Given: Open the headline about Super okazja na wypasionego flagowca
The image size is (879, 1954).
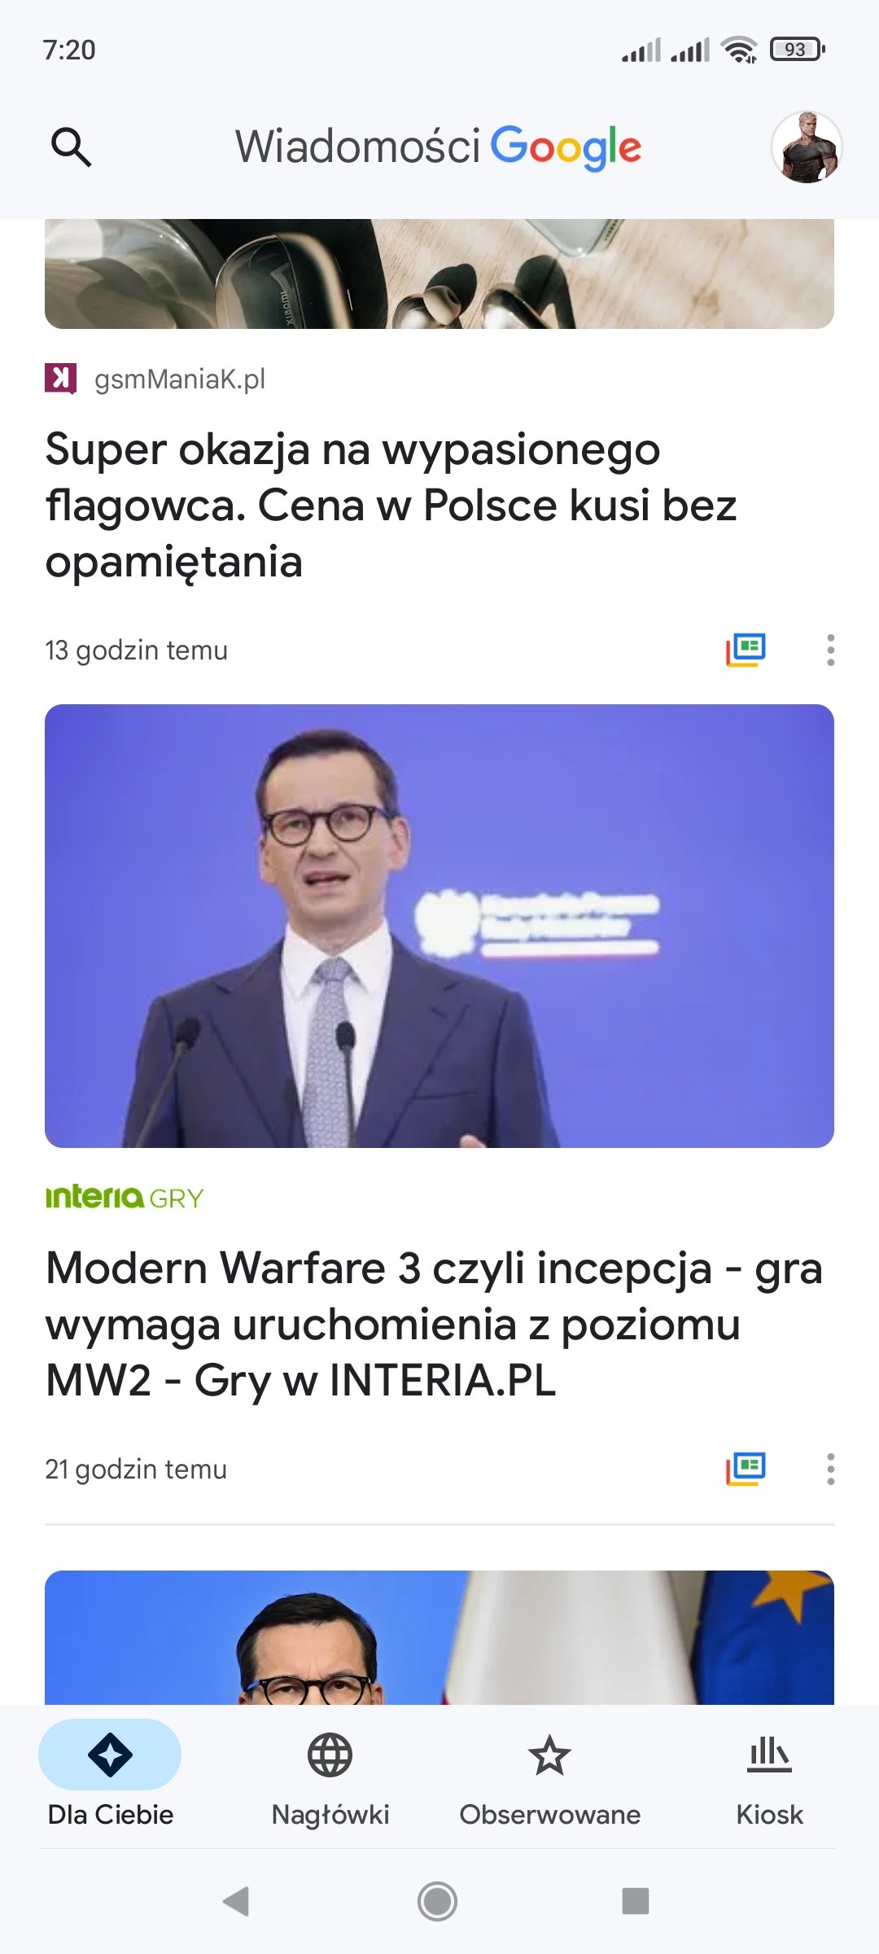Looking at the screenshot, I should (391, 505).
